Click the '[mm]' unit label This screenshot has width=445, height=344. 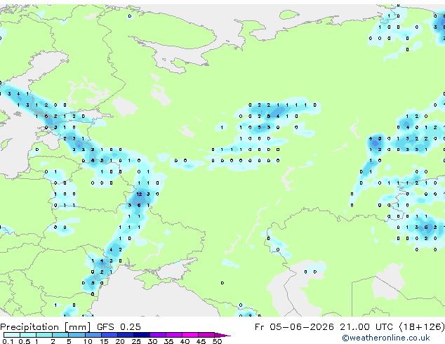(x=77, y=327)
